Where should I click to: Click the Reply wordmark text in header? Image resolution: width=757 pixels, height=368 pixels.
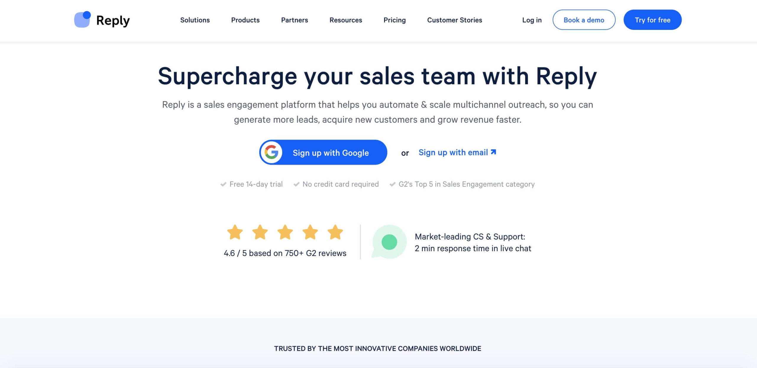[113, 21]
